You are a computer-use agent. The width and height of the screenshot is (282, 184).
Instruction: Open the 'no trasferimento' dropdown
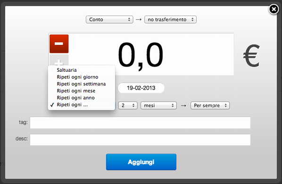pyautogui.click(x=170, y=19)
